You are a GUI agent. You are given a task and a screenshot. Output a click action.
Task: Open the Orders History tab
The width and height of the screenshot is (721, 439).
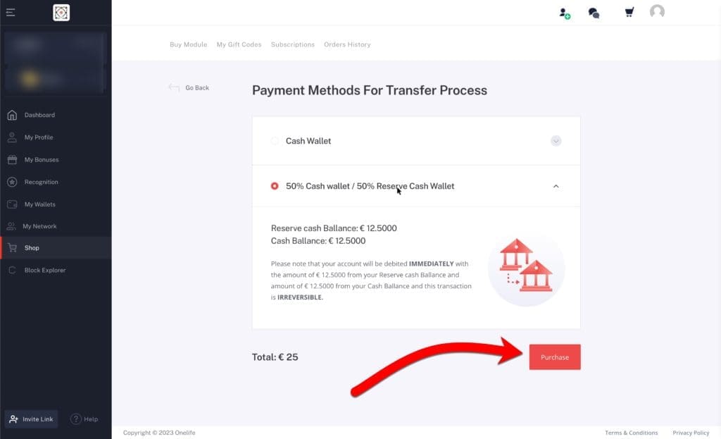pos(347,44)
